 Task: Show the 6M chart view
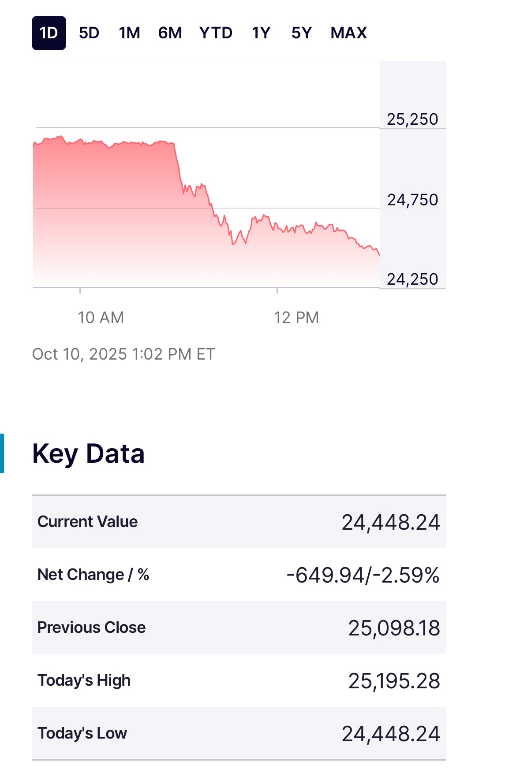170,33
